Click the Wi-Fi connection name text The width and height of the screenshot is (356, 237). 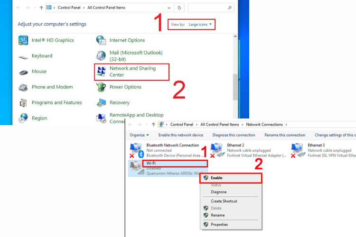(x=151, y=163)
